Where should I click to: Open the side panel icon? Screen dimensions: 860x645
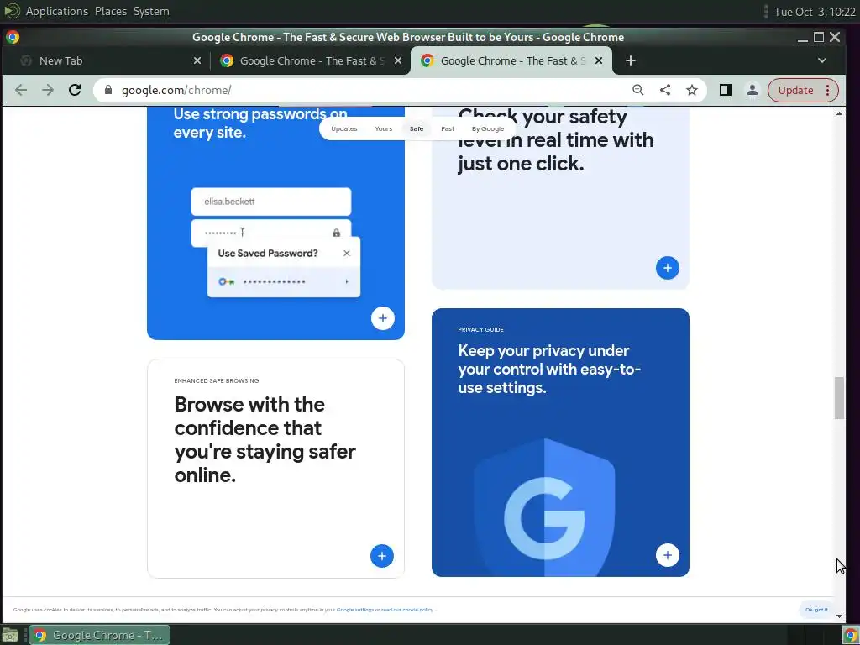coord(725,90)
